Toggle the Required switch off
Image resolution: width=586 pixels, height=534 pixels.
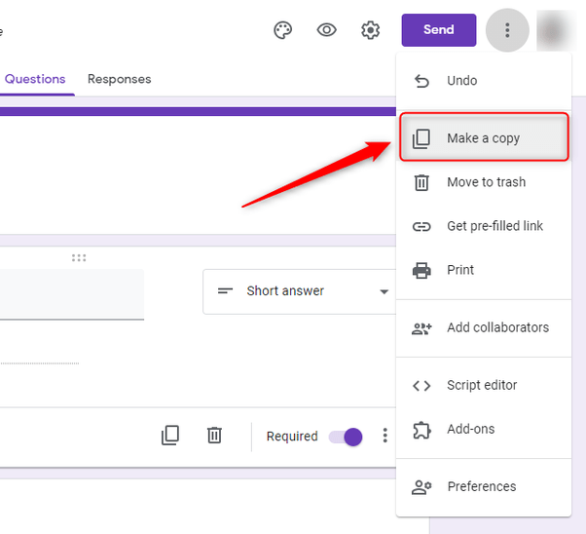coord(346,437)
